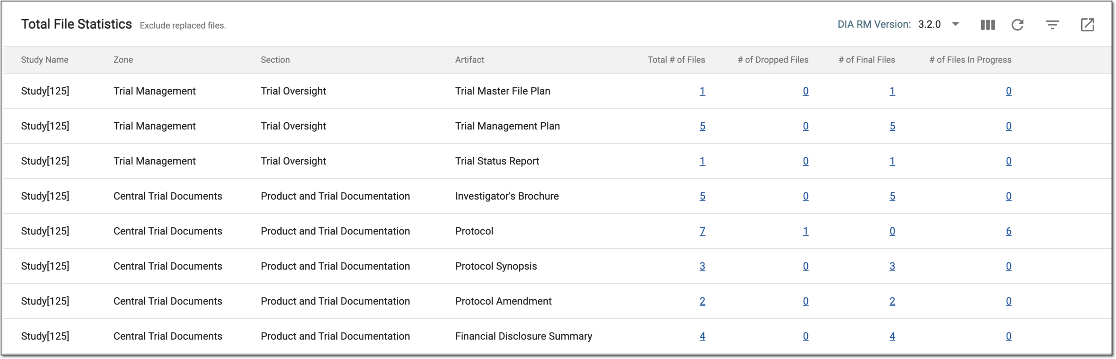Click the 'Exclude replaced files.' note
Image resolution: width=1116 pixels, height=359 pixels.
[183, 25]
